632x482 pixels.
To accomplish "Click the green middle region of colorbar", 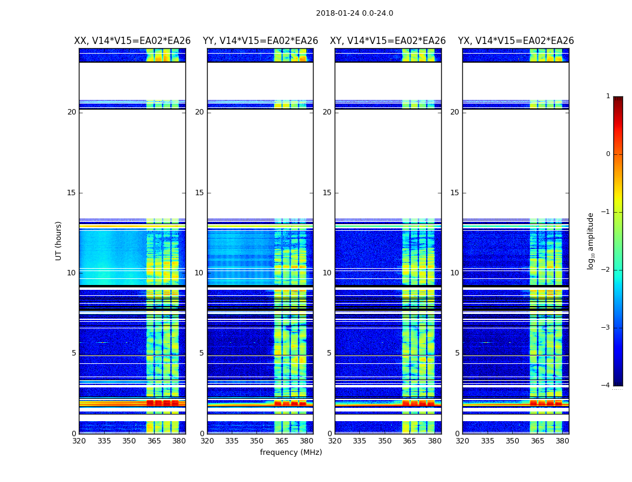I will (x=618, y=242).
